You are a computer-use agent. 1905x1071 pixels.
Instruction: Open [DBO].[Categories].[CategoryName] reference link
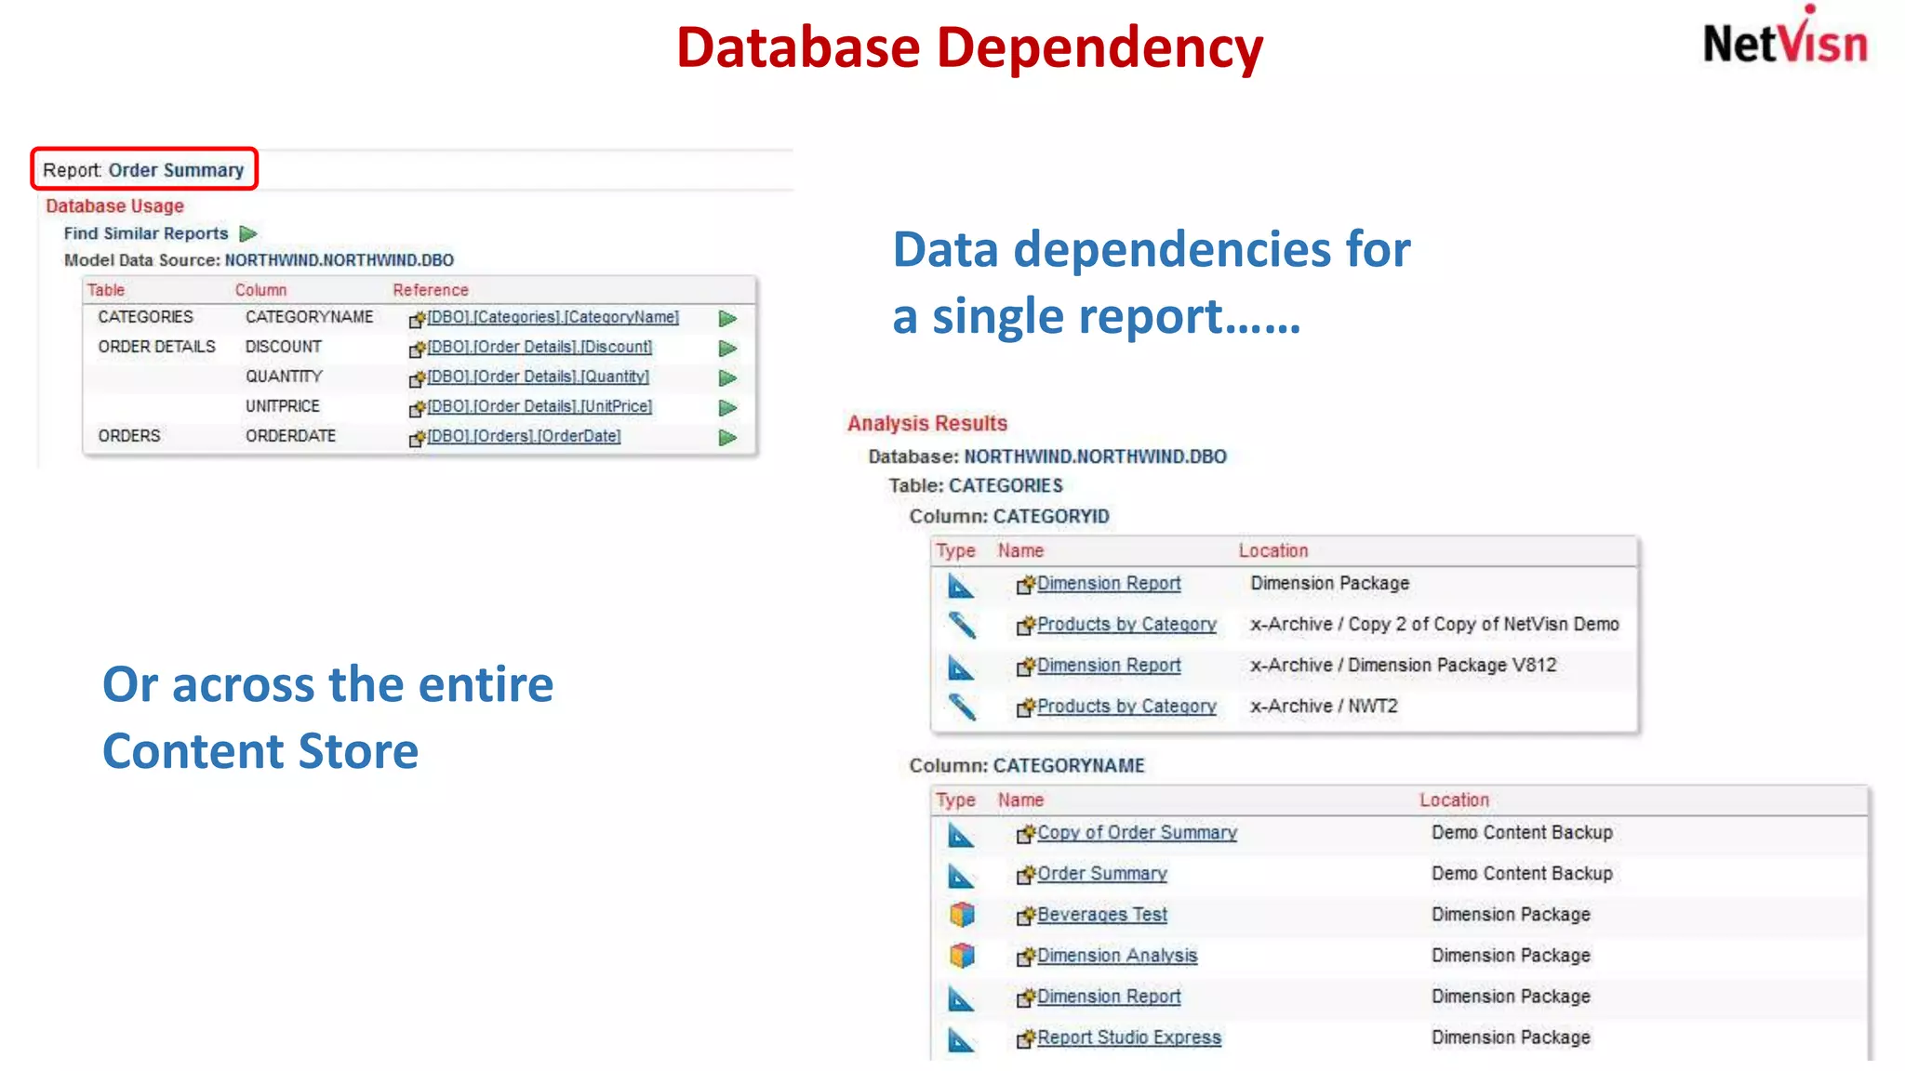(553, 317)
